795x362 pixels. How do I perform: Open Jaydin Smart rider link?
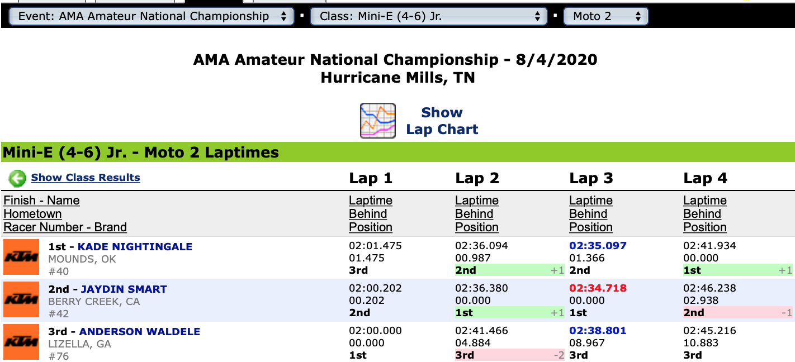tap(124, 289)
